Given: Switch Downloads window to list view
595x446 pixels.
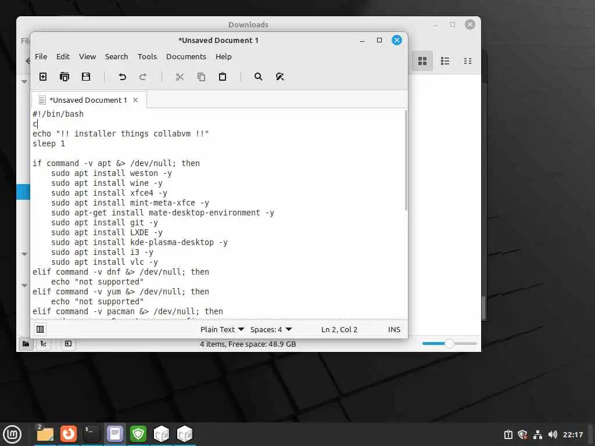Looking at the screenshot, I should (x=445, y=61).
